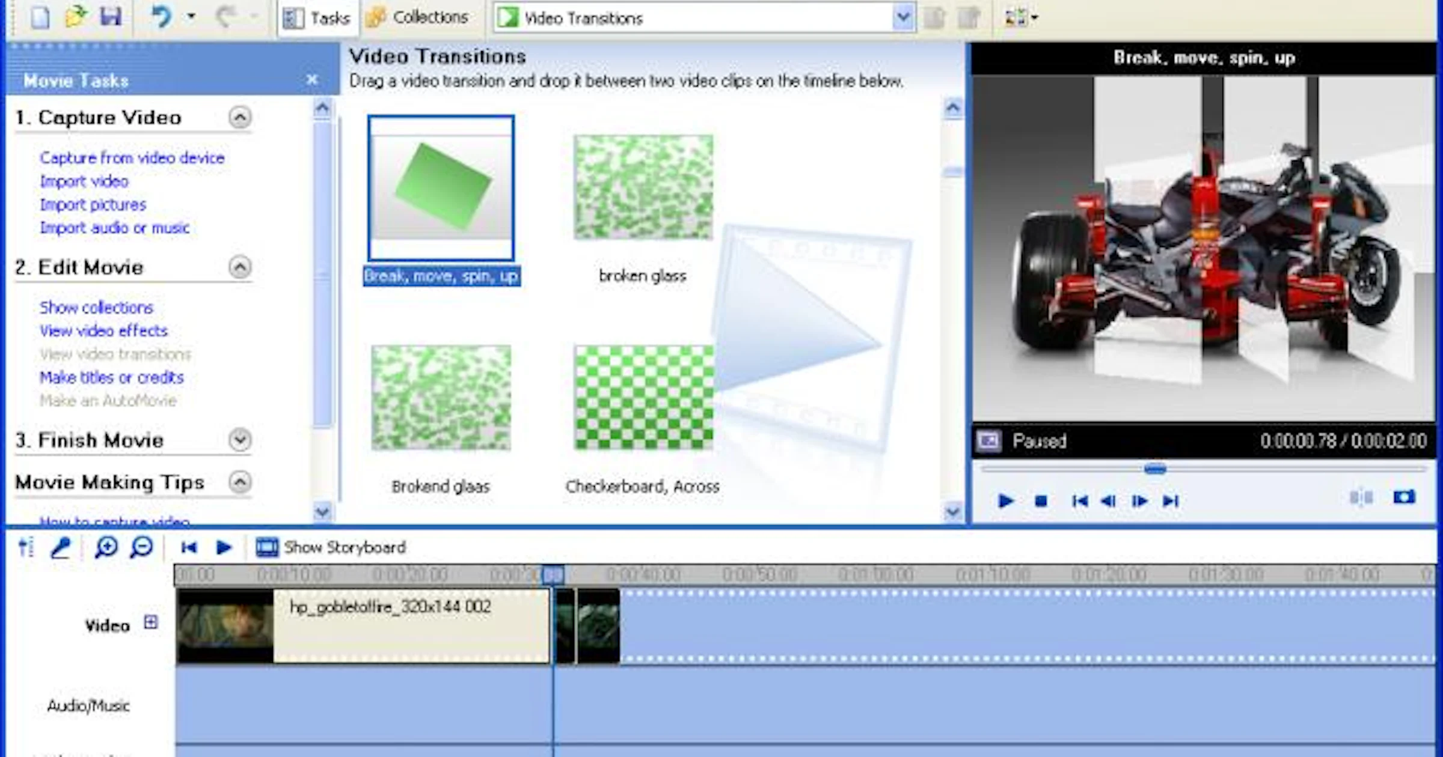Click the monitor seek bar handle

[x=1155, y=469]
